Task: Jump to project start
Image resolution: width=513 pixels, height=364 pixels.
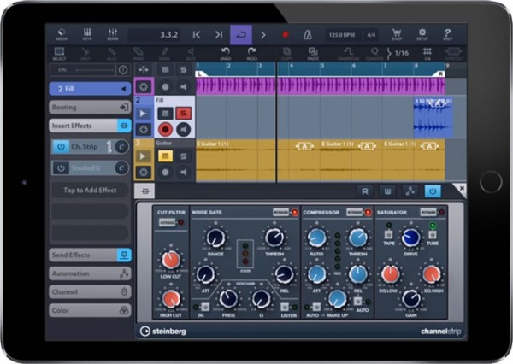Action: (197, 35)
